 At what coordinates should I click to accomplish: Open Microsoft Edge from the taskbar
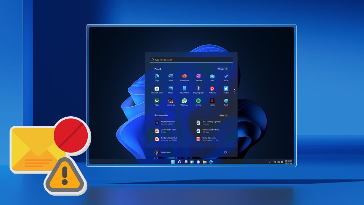tap(211, 162)
